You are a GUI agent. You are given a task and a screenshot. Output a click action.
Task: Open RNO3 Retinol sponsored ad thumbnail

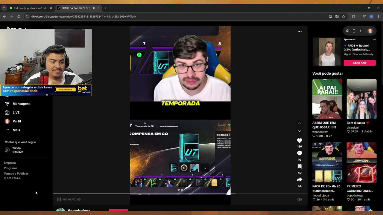point(327,52)
